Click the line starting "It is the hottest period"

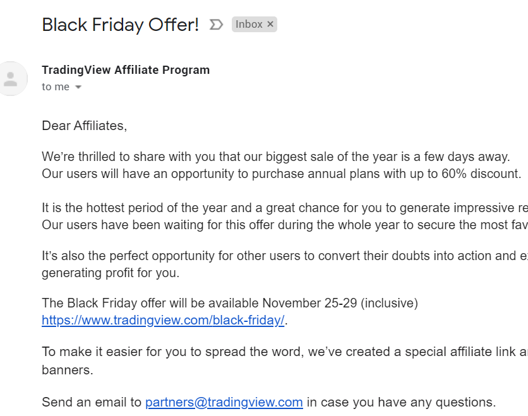[x=284, y=208]
